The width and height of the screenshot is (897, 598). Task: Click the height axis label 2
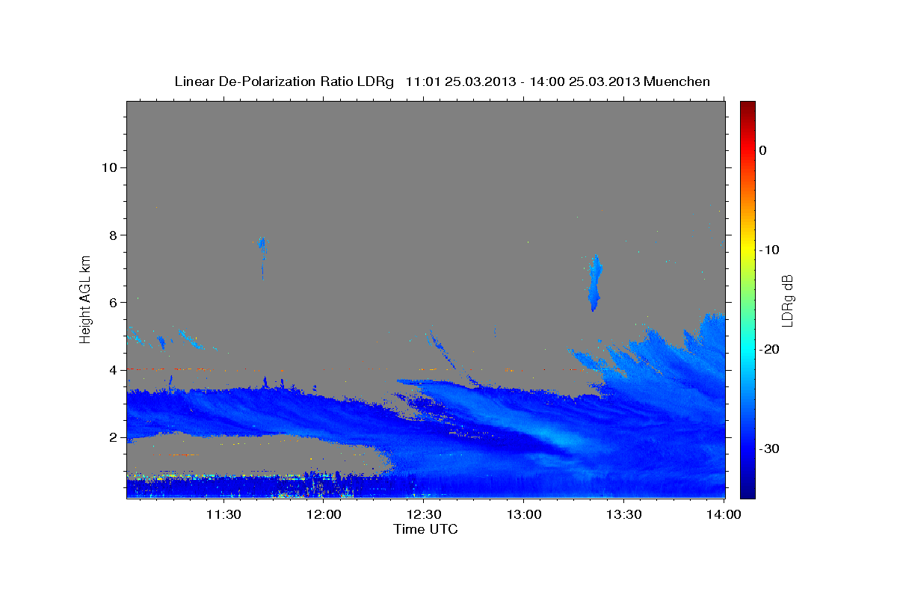(113, 437)
